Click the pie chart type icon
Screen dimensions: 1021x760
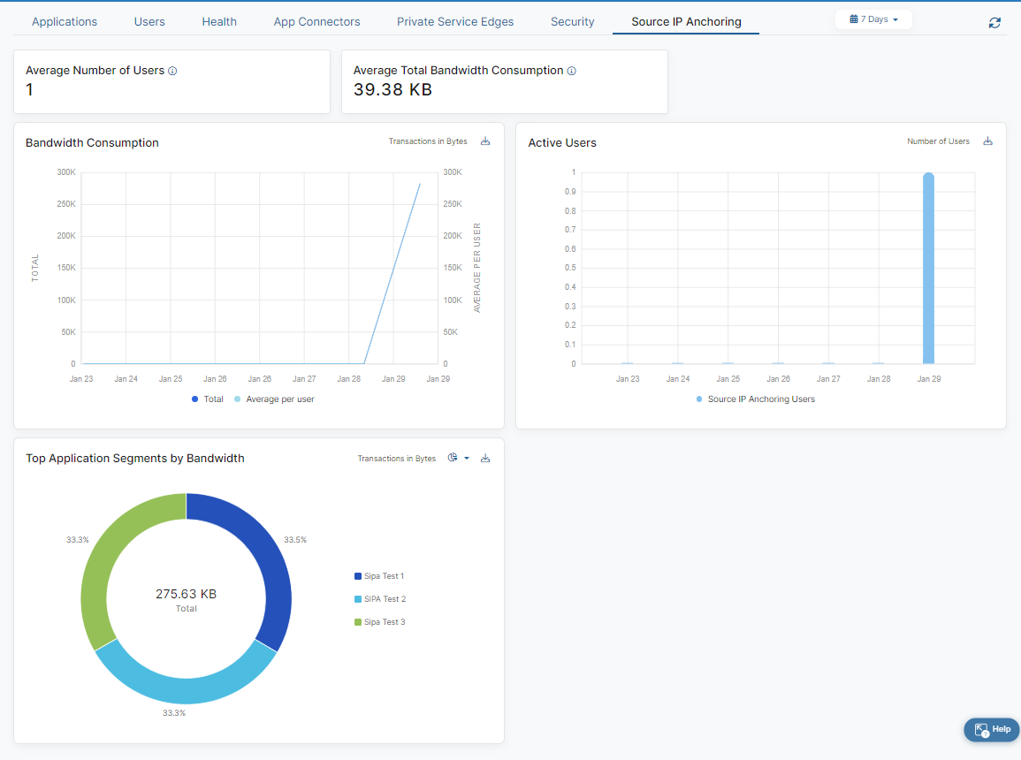coord(453,458)
